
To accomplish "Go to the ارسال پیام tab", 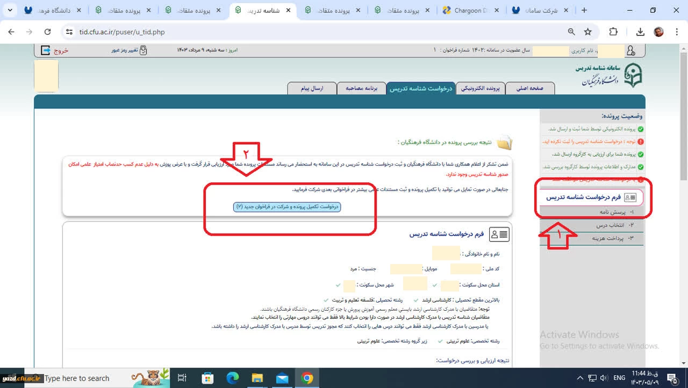I will 312,89.
